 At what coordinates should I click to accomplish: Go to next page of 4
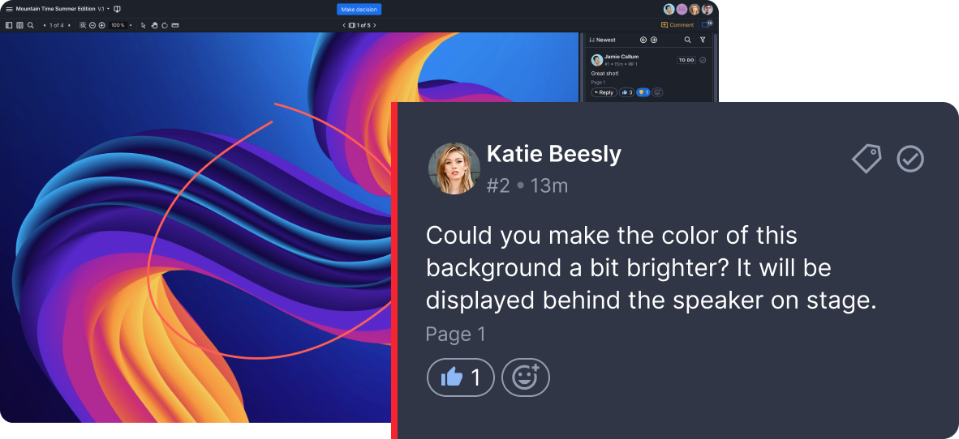tap(68, 25)
